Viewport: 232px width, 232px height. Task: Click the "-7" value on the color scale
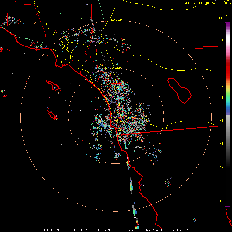pos(221,189)
